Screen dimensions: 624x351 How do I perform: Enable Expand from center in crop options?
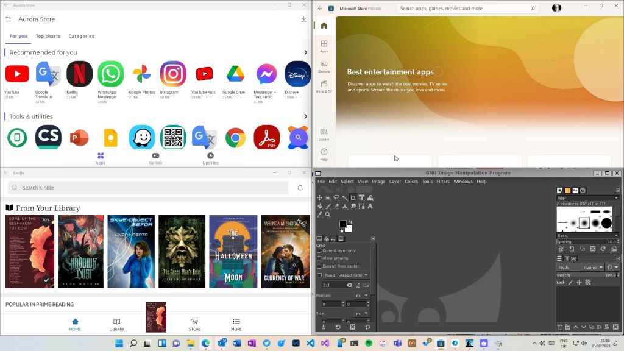click(321, 266)
